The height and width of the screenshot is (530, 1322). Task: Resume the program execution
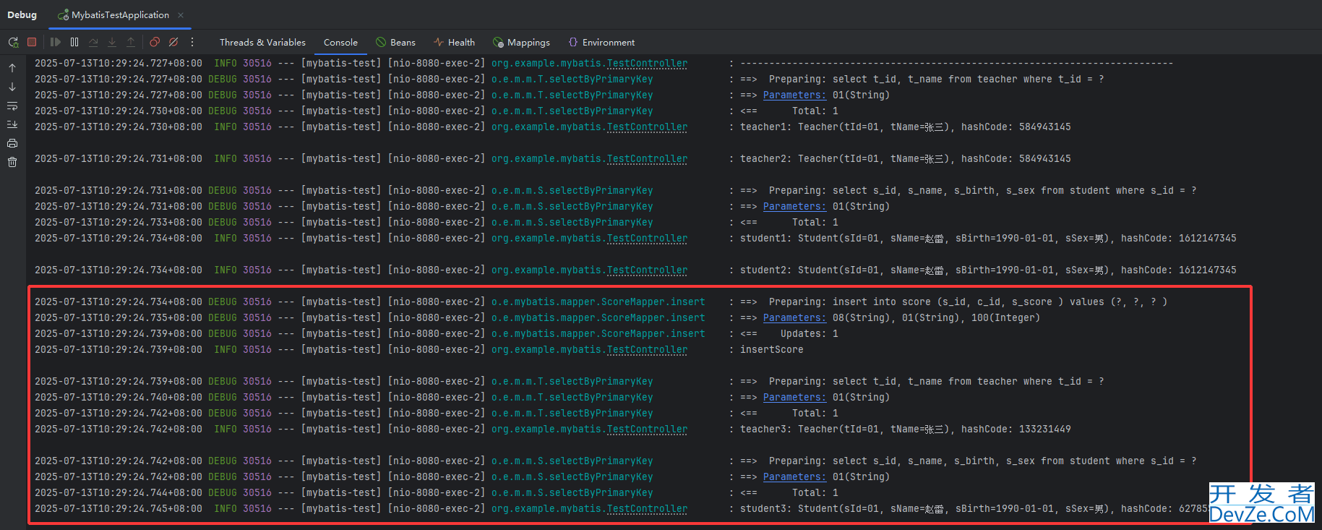(56, 42)
